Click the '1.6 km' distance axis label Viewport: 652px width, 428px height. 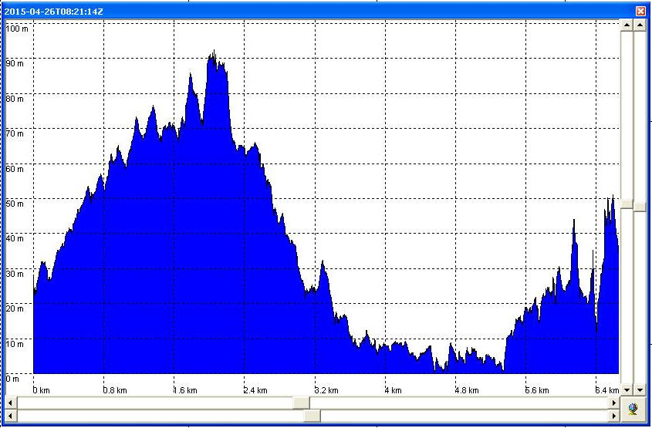[185, 391]
